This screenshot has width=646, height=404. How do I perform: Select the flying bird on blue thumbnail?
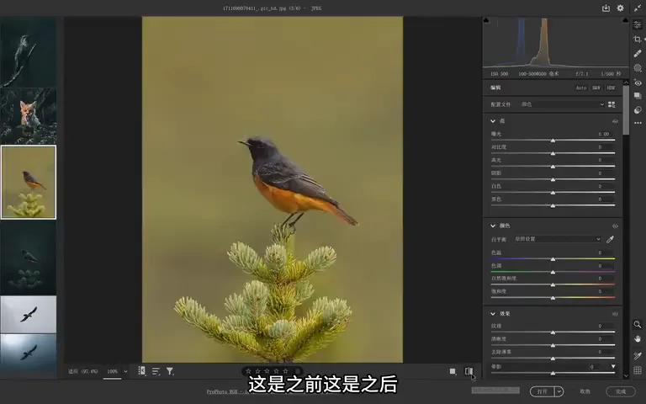(x=28, y=353)
